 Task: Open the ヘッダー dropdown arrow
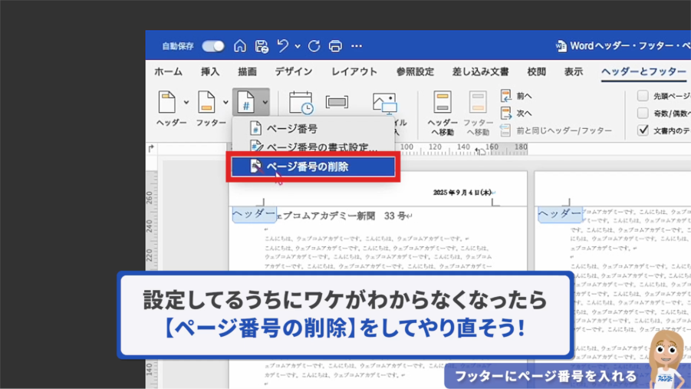tap(186, 102)
